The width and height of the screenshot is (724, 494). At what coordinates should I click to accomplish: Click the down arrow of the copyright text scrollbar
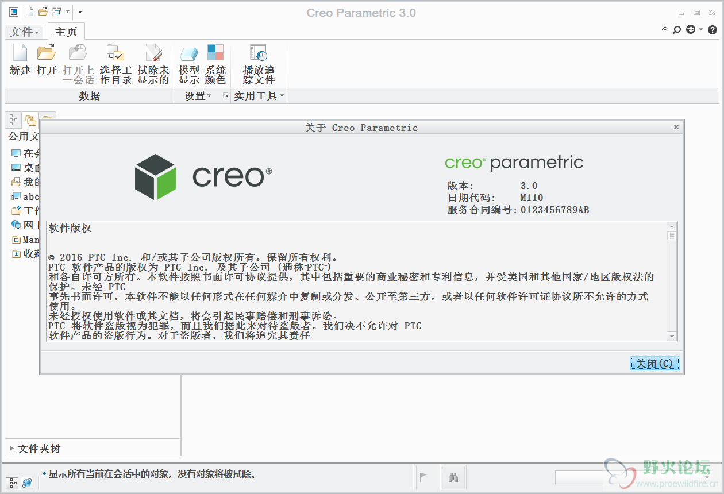(x=672, y=336)
